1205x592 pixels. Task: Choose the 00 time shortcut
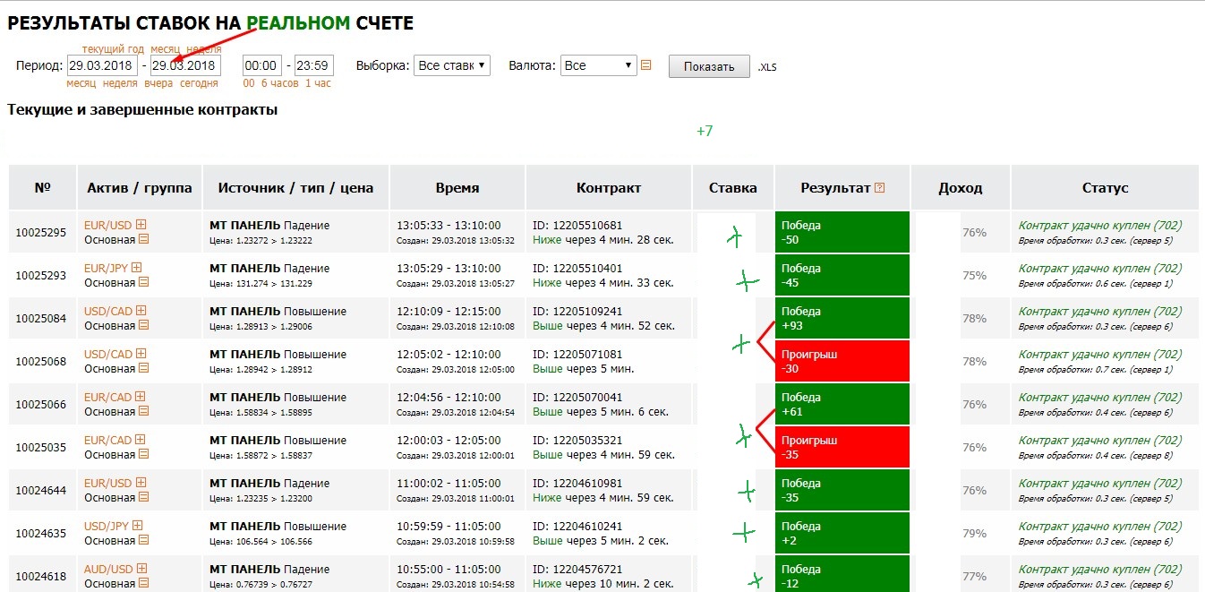[x=249, y=83]
